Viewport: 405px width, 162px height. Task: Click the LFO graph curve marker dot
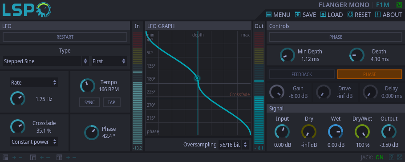pos(197,78)
